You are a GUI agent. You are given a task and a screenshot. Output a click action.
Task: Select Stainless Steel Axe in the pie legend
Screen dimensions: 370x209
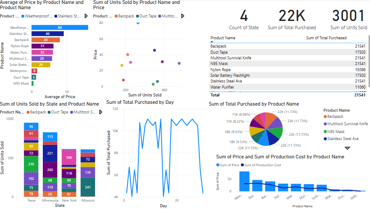[x=343, y=139]
